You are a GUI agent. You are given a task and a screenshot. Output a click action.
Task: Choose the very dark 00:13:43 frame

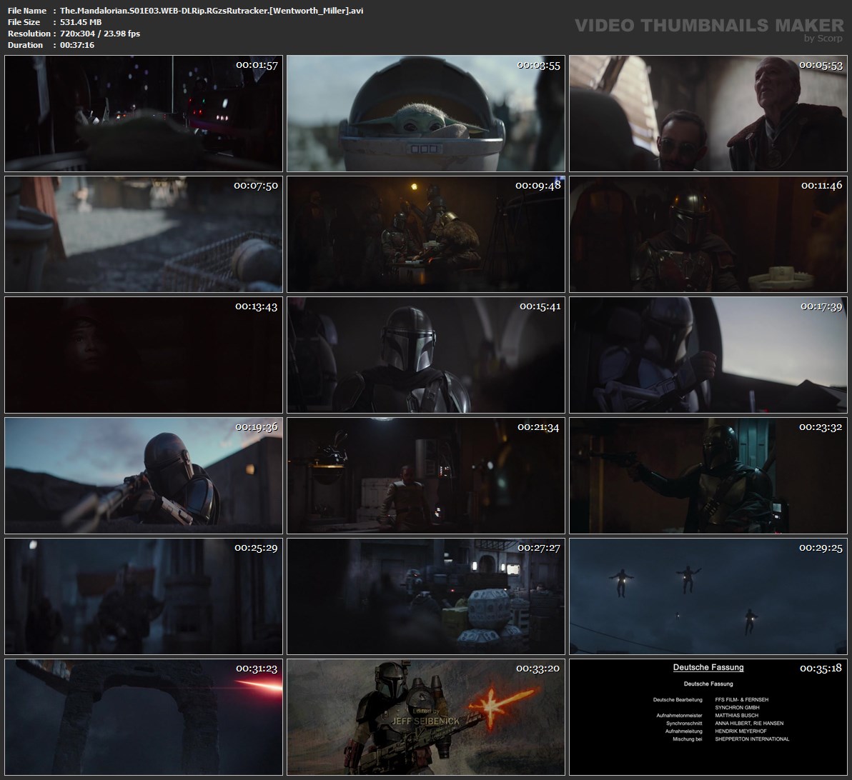144,355
